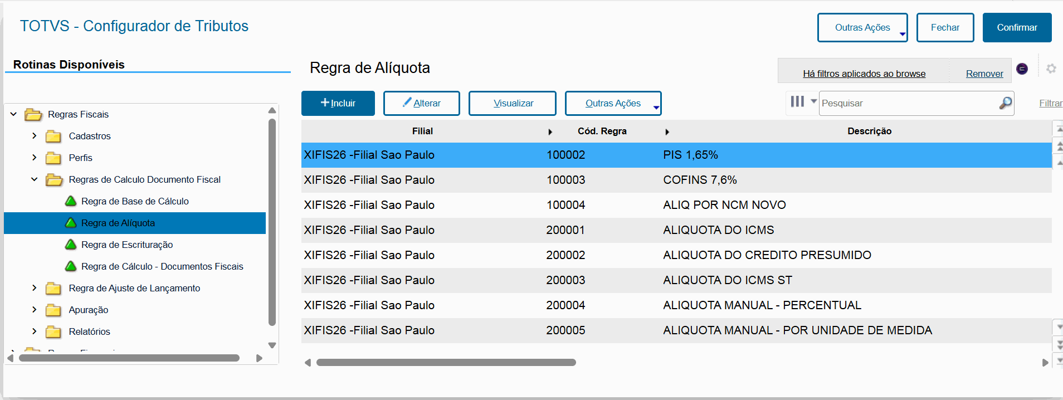Viewport: 1063px width, 400px height.
Task: Open Regra de Cálculo - Documentos Fiscais
Action: pyautogui.click(x=162, y=266)
